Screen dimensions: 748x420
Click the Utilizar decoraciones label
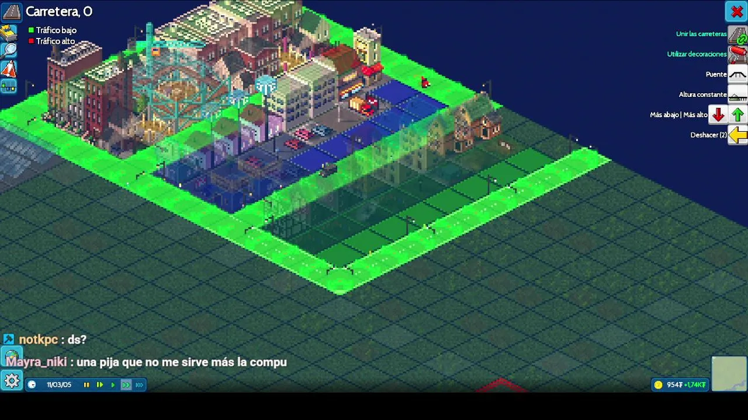pos(697,54)
